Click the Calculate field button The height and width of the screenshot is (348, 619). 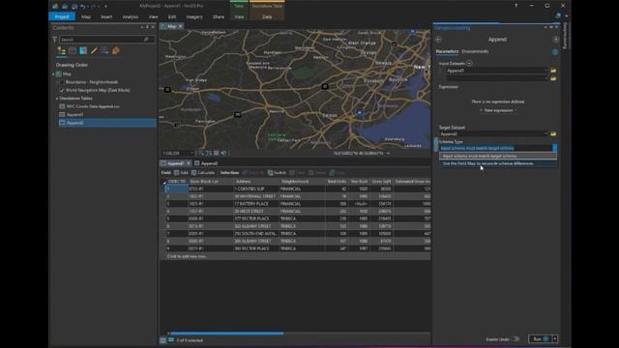pos(203,173)
